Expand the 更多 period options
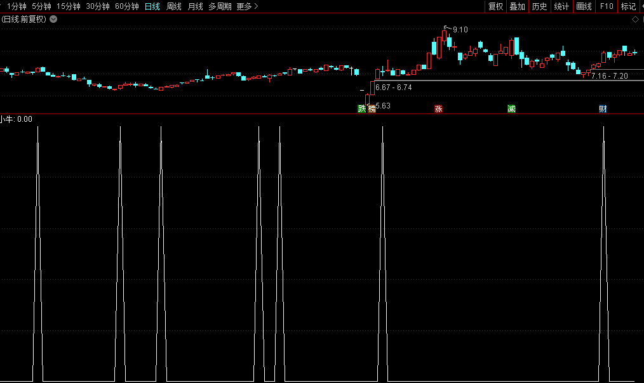Screen dimensions: 644x383 [x=247, y=6]
